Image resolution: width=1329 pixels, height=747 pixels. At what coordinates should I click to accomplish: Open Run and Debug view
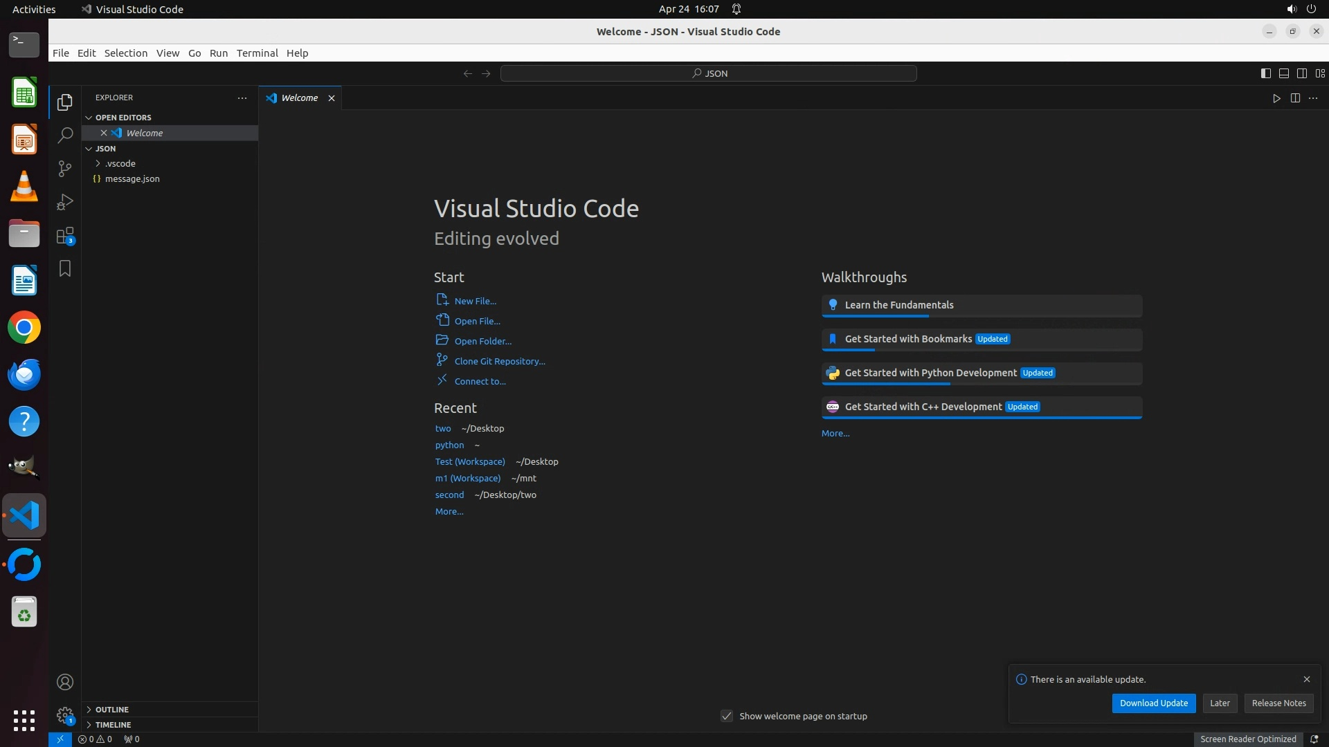tap(65, 202)
